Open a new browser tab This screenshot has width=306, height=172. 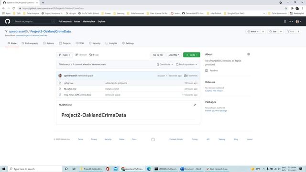point(43,3)
